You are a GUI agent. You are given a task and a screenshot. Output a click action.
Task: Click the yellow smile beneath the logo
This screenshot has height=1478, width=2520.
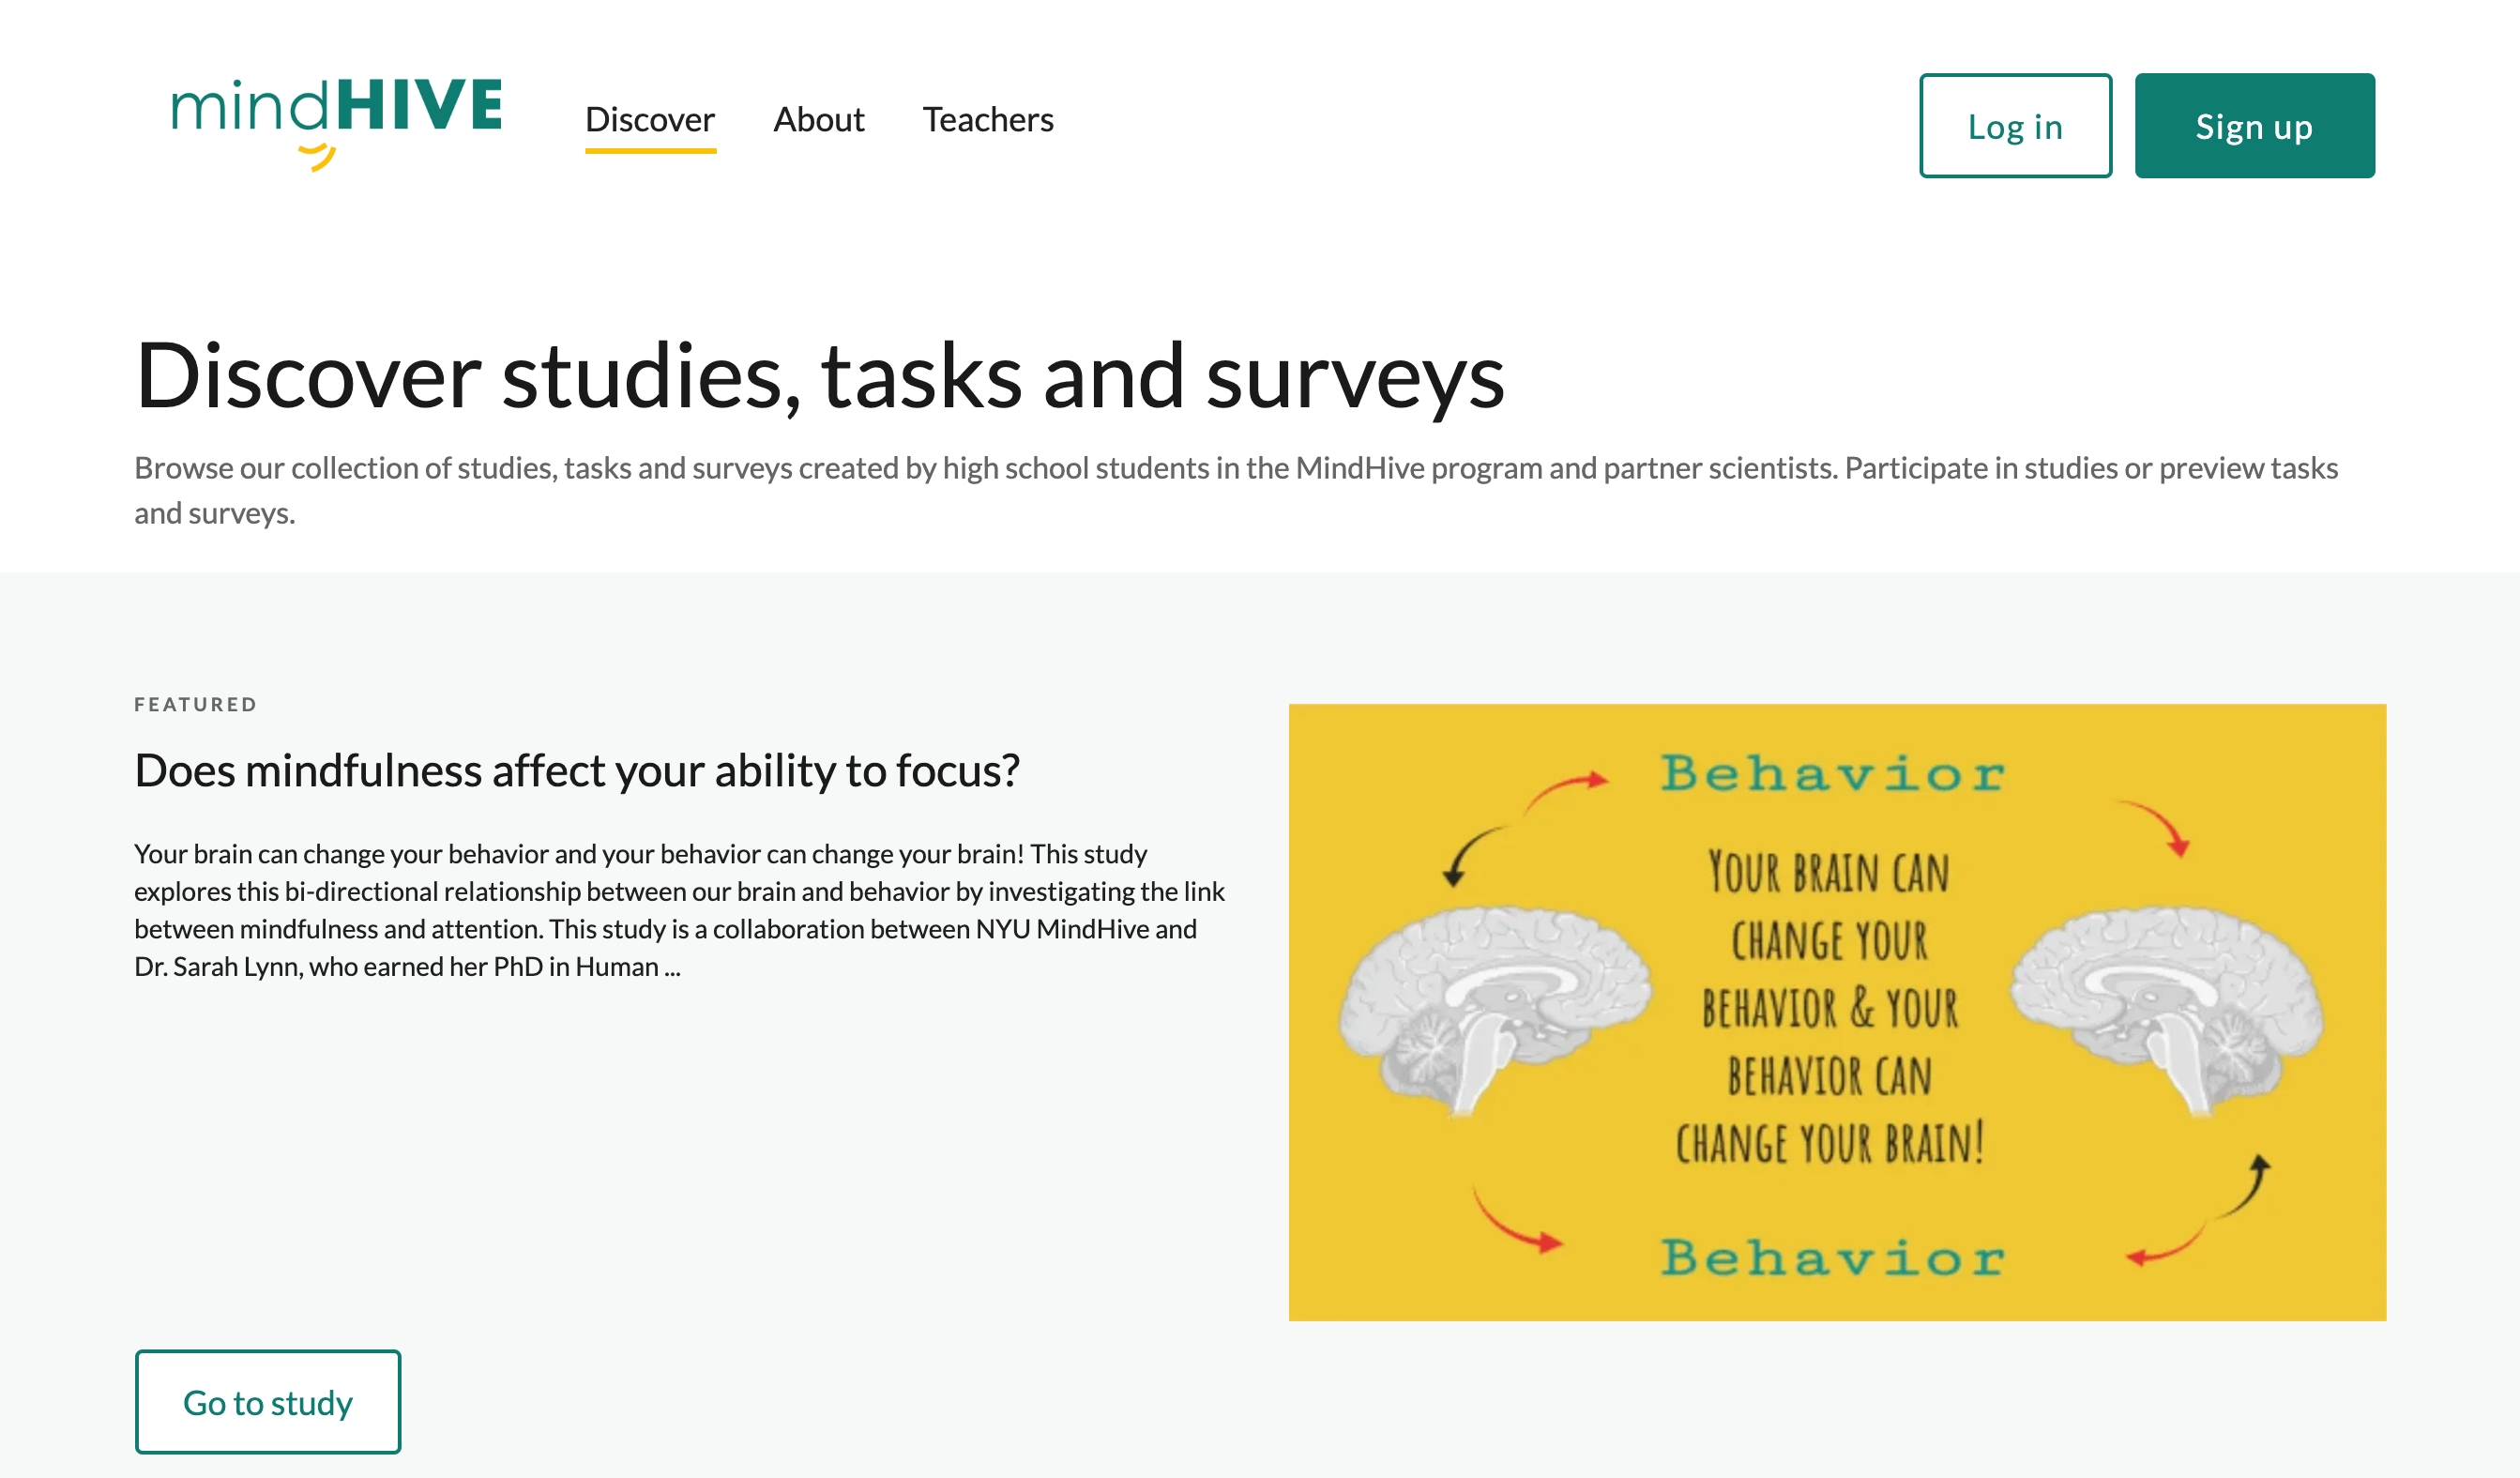tap(318, 157)
